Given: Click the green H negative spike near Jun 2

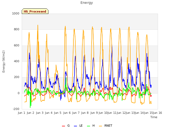Looking at the screenshot, I should (x=30, y=107).
